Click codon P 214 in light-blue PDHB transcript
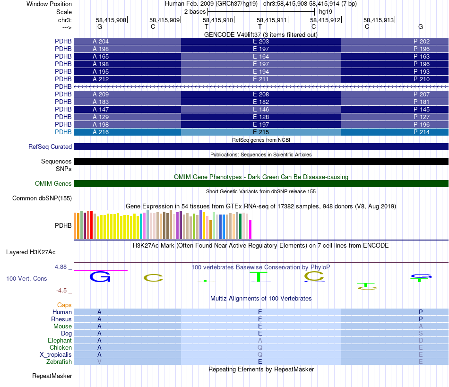Screen dimensions: 449x387 click(x=422, y=132)
